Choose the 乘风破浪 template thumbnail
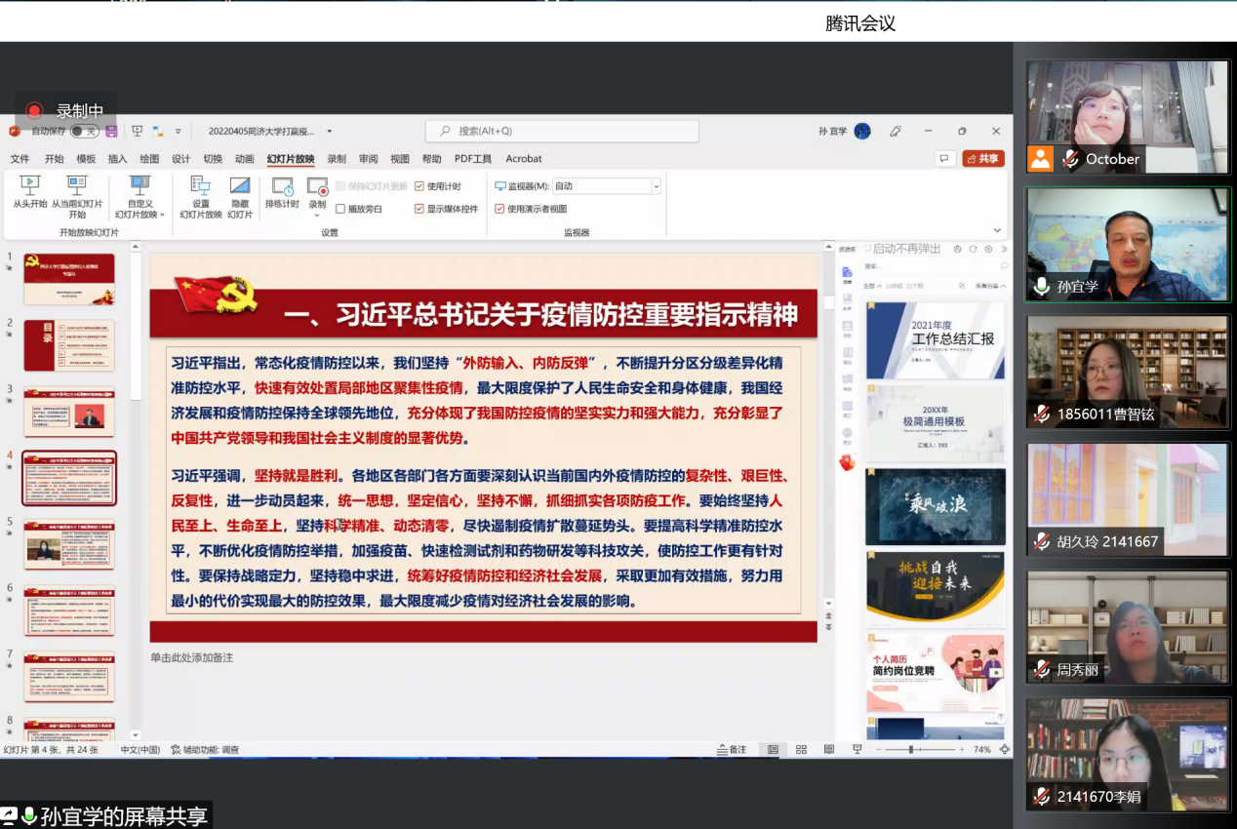Image resolution: width=1237 pixels, height=829 pixels. coord(936,507)
